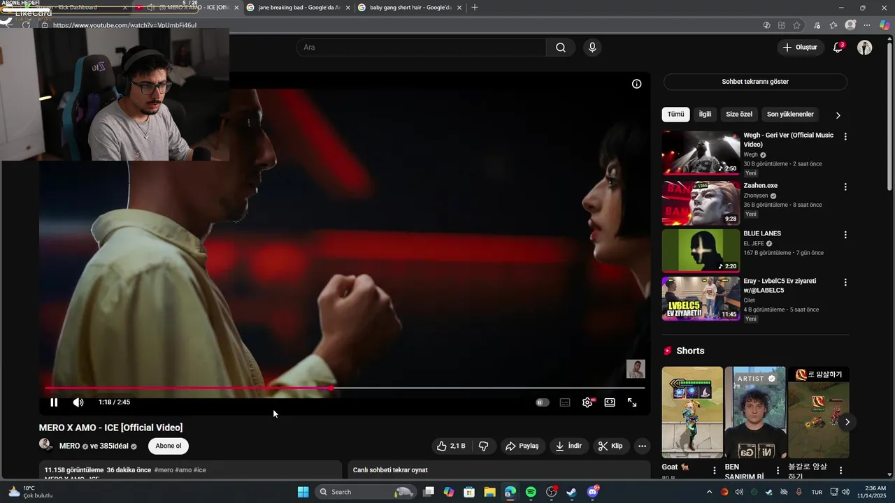Open the Zaahen.exe video thumbnail

(x=701, y=203)
